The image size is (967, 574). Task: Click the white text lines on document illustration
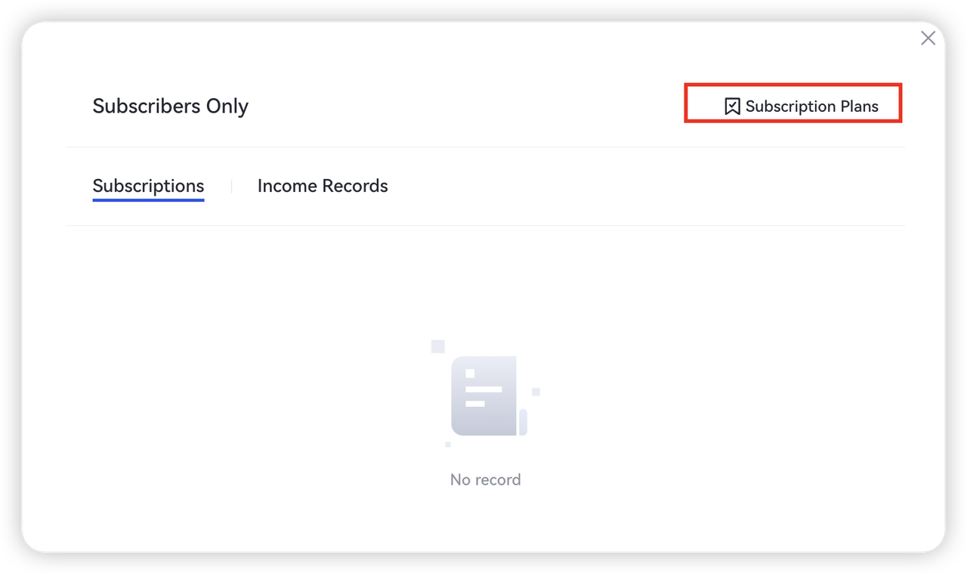pyautogui.click(x=483, y=389)
